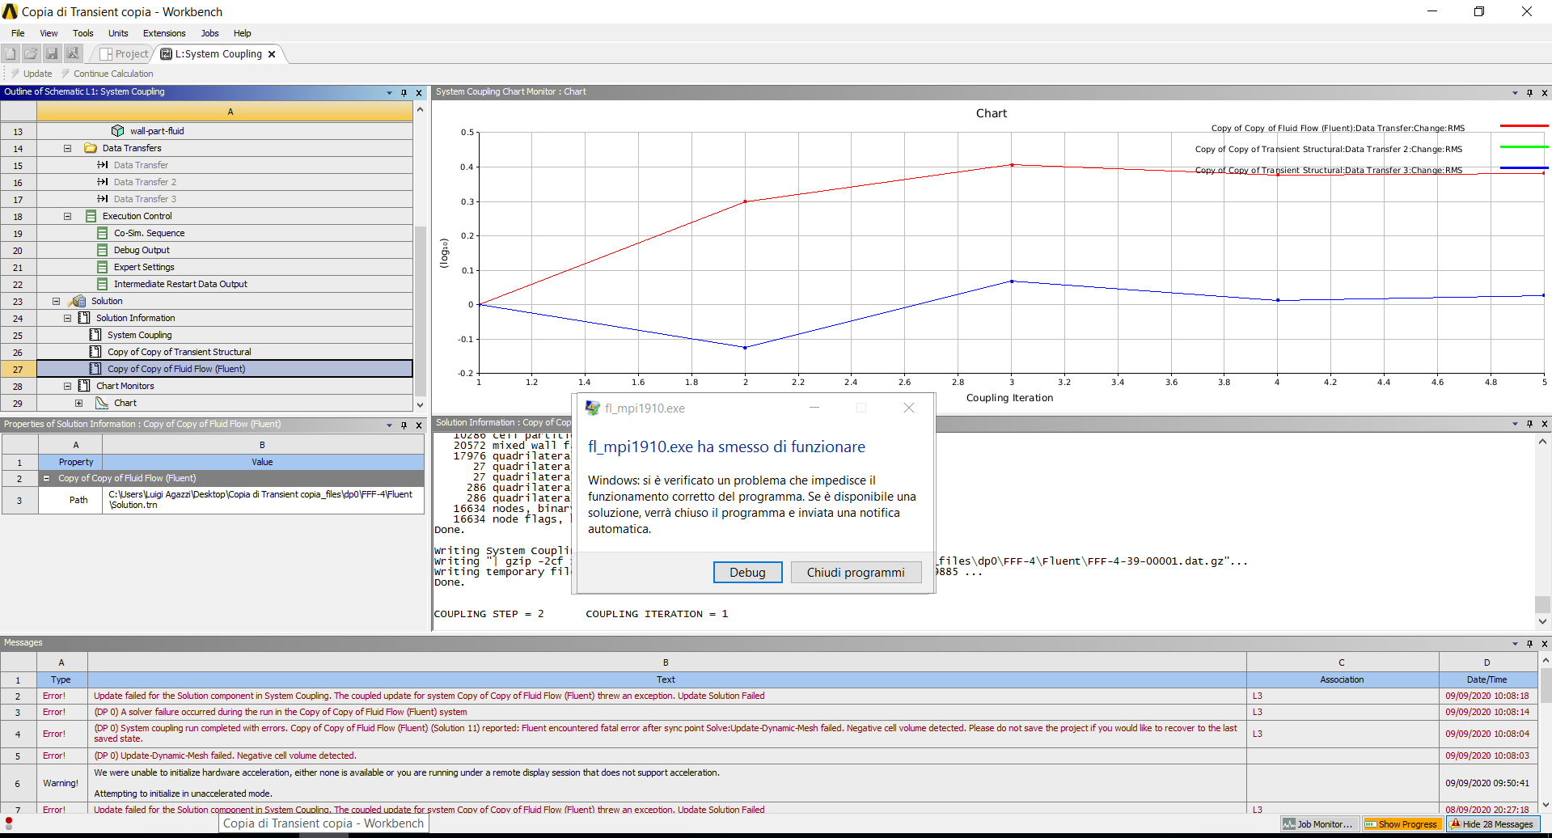Screen dimensions: 1552x838
Task: Click the Intermediate Restart Data Output icon
Action: tap(102, 284)
